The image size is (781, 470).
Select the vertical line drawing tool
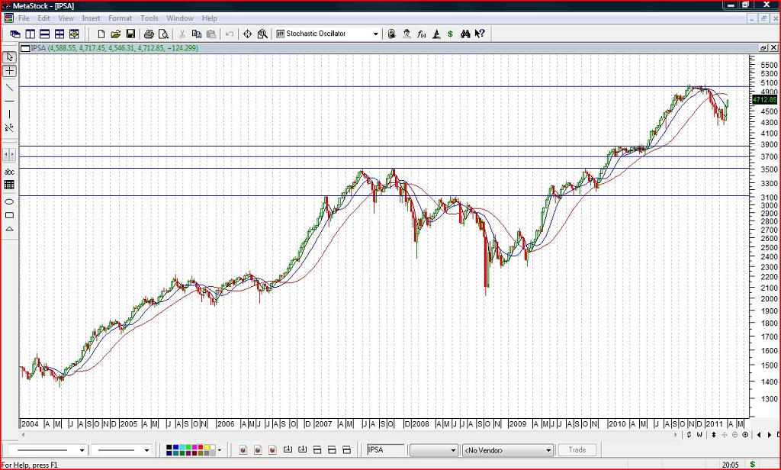tap(9, 114)
